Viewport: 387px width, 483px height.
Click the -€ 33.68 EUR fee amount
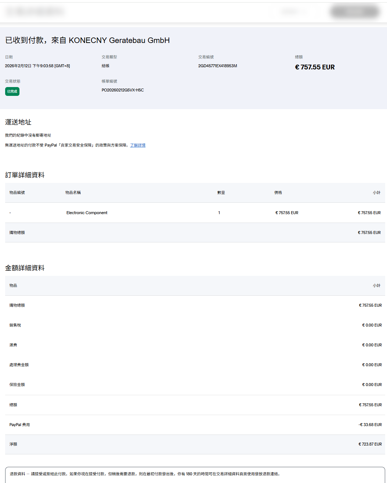370,425
